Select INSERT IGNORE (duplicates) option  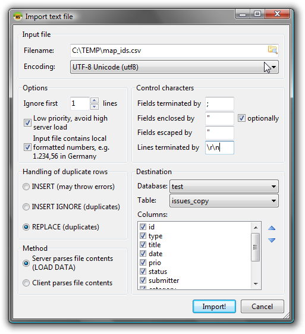pyautogui.click(x=26, y=207)
